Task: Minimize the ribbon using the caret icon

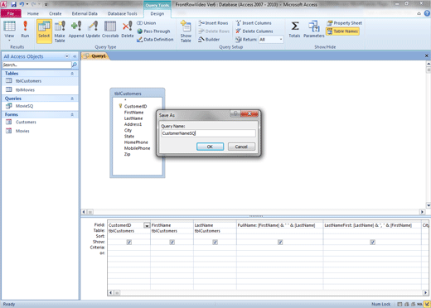Action: tap(419, 13)
